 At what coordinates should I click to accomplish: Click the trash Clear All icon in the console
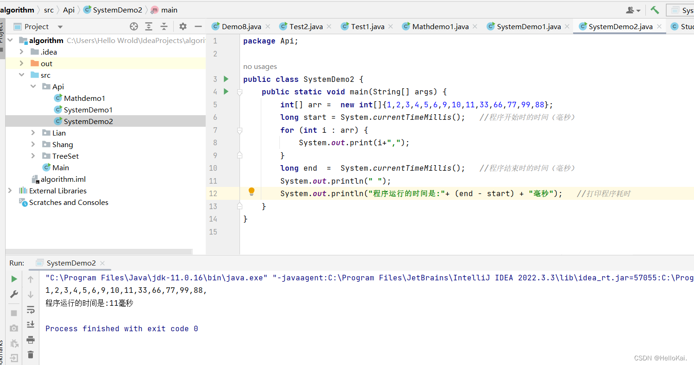[x=31, y=355]
